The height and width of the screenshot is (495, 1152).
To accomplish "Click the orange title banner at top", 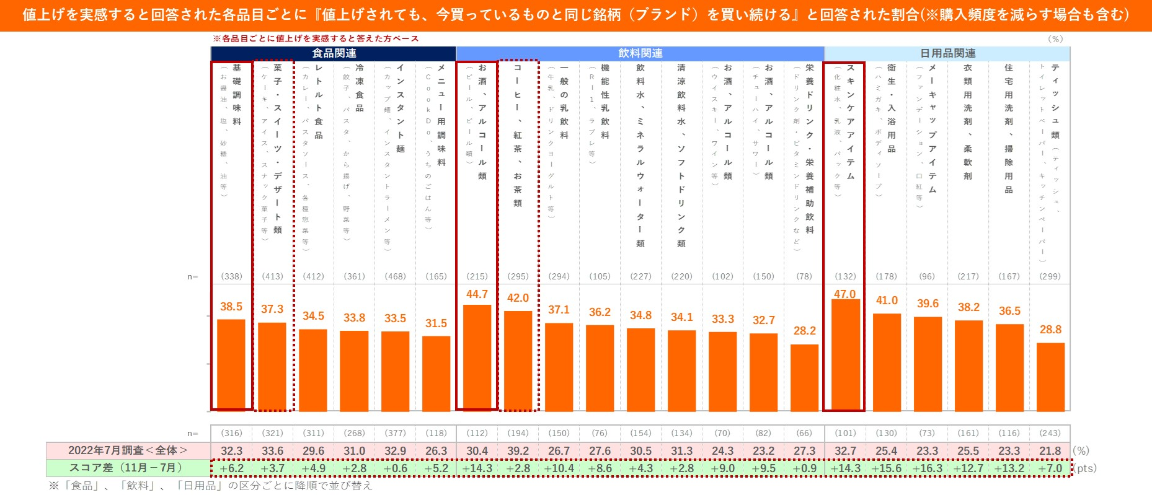I will click(575, 15).
